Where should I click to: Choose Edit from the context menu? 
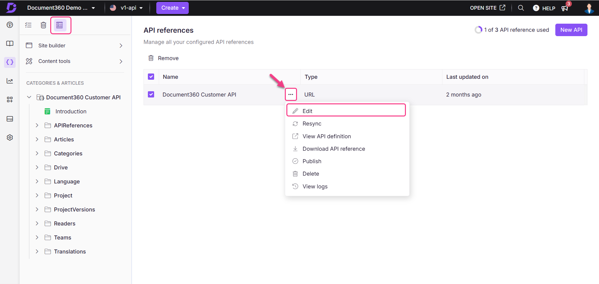[346, 111]
